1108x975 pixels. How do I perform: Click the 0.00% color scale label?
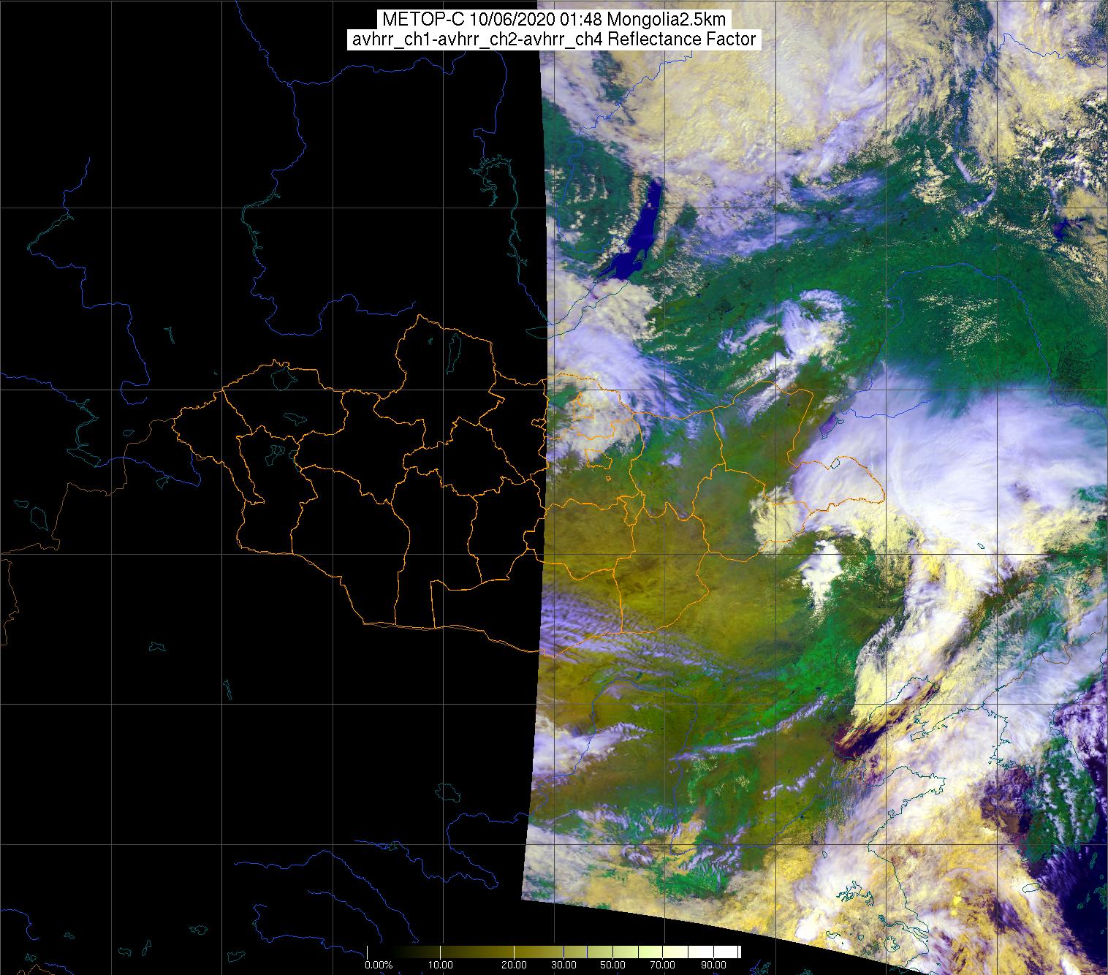pyautogui.click(x=379, y=966)
